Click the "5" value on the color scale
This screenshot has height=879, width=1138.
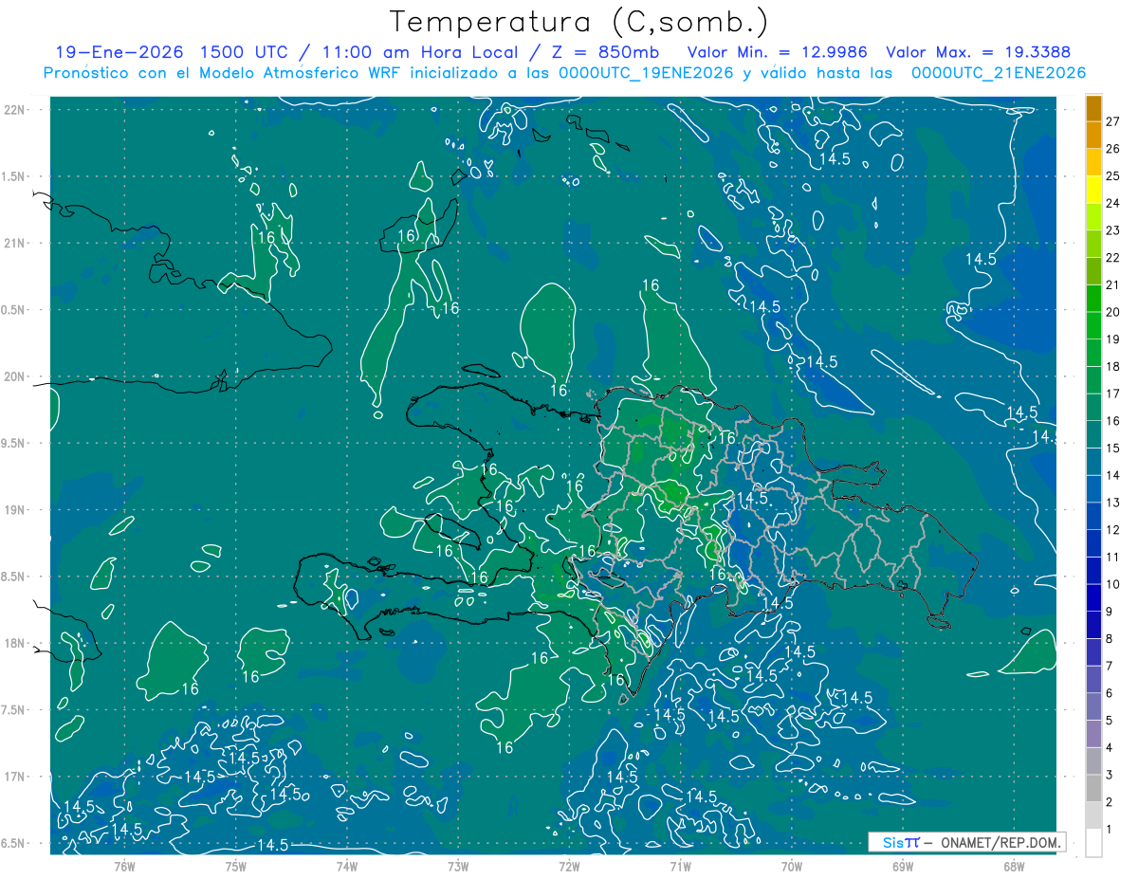pos(1110,721)
